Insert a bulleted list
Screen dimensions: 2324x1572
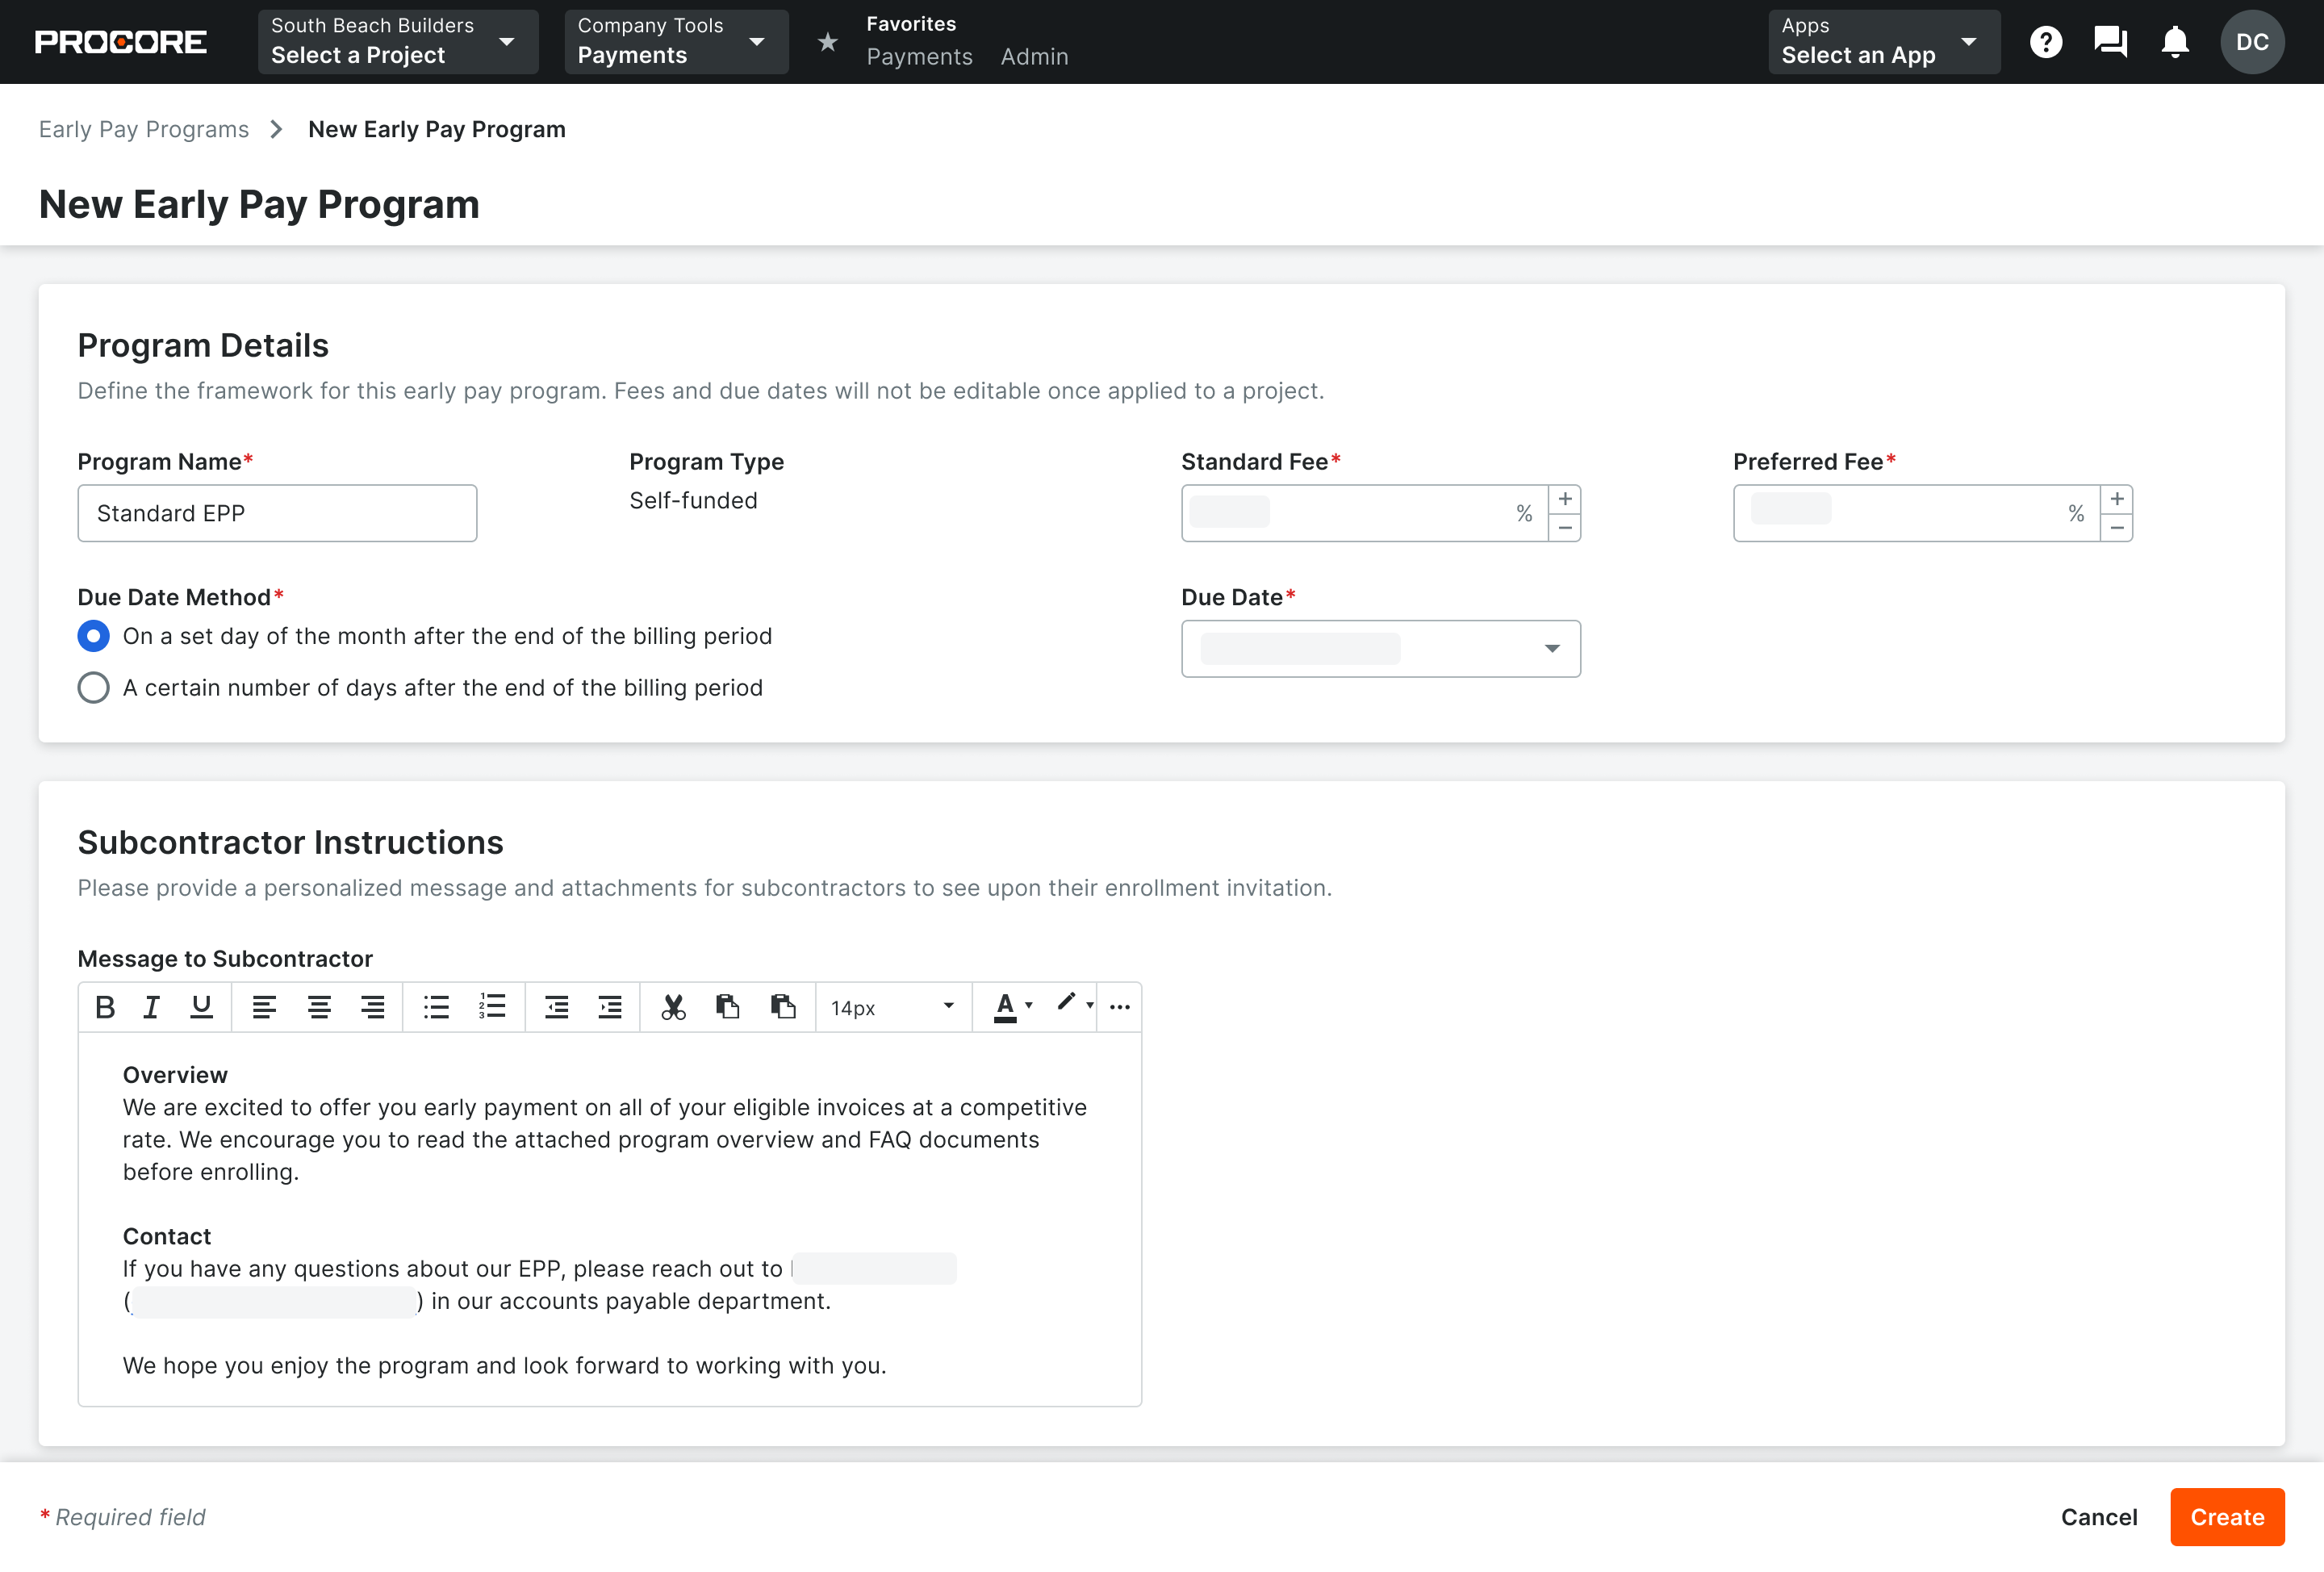coord(436,1007)
